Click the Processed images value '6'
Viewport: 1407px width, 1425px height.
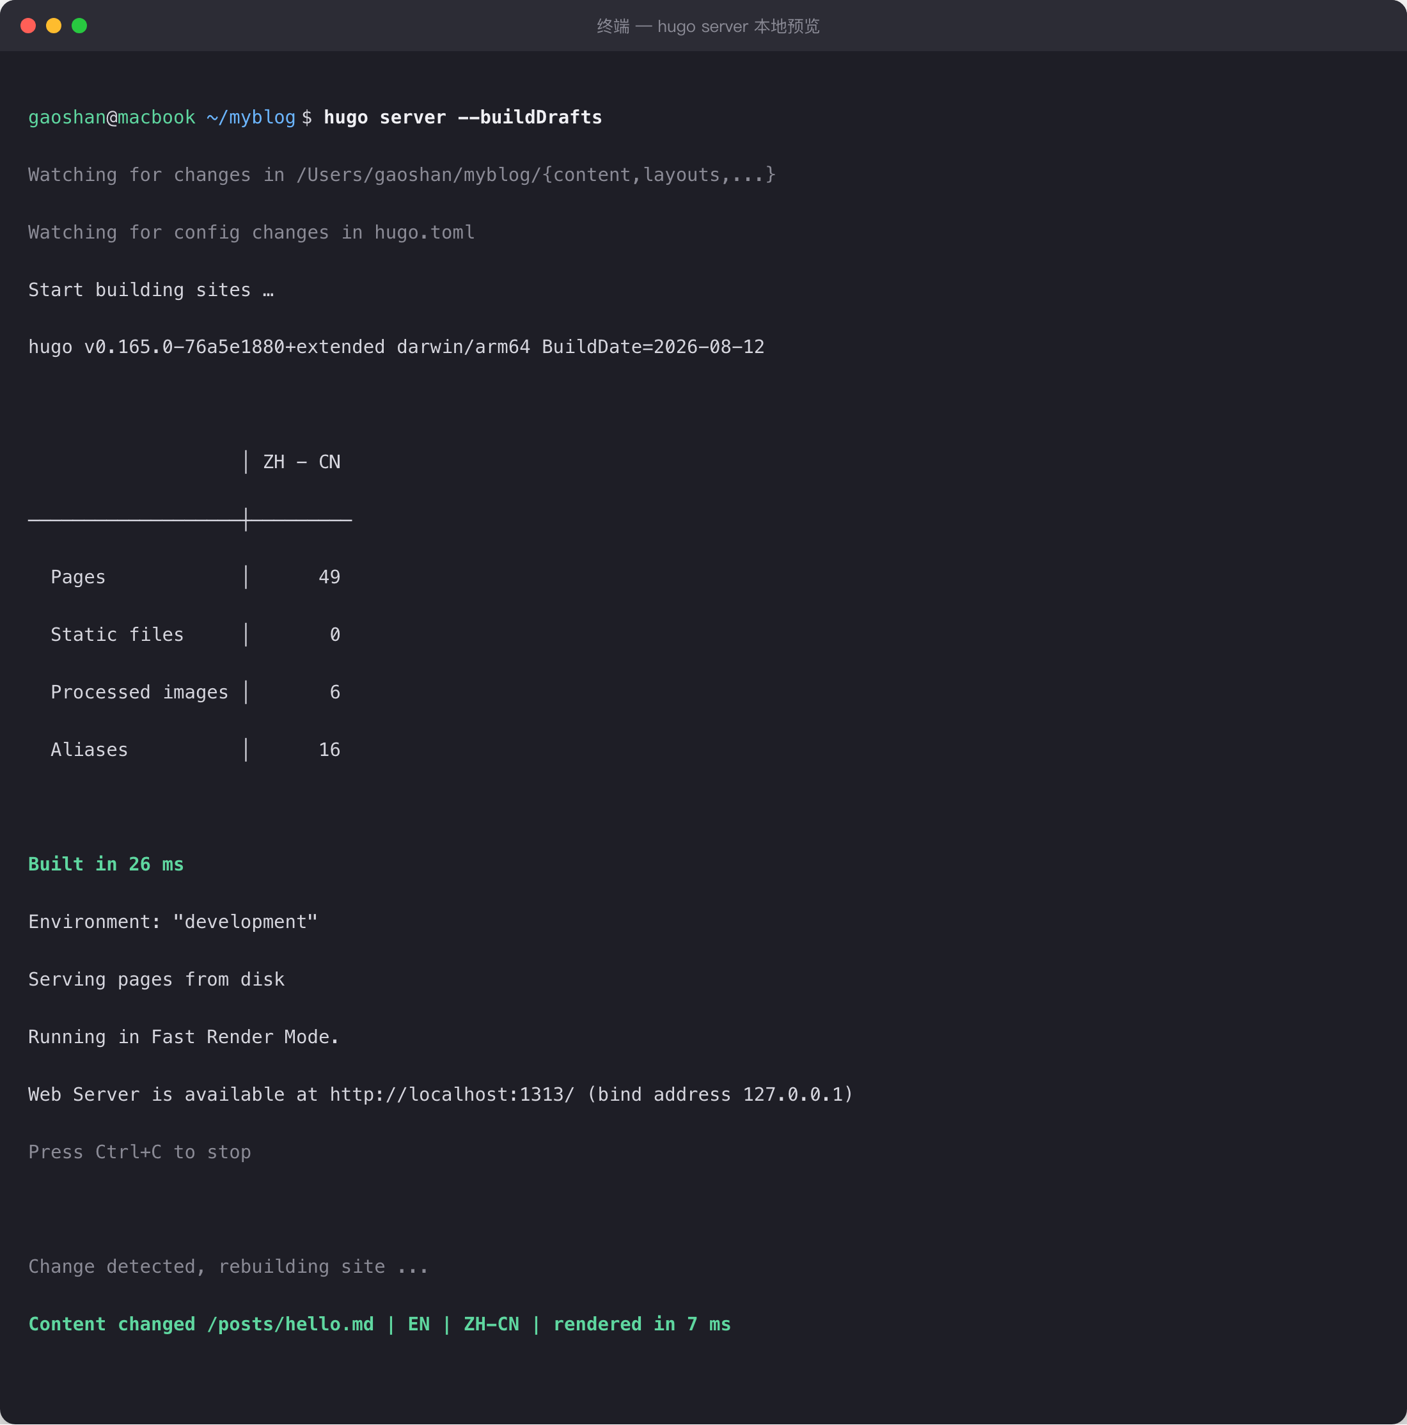334,692
